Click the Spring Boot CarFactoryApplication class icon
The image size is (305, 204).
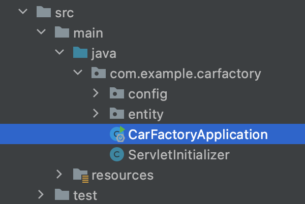click(117, 134)
